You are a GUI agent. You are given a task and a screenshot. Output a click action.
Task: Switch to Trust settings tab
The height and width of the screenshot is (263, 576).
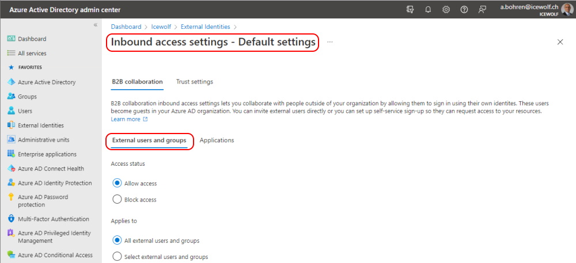point(195,82)
